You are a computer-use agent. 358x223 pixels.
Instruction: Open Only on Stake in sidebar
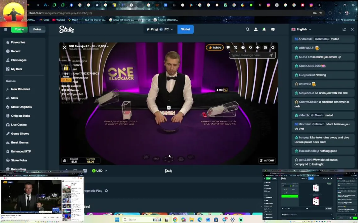[20, 116]
